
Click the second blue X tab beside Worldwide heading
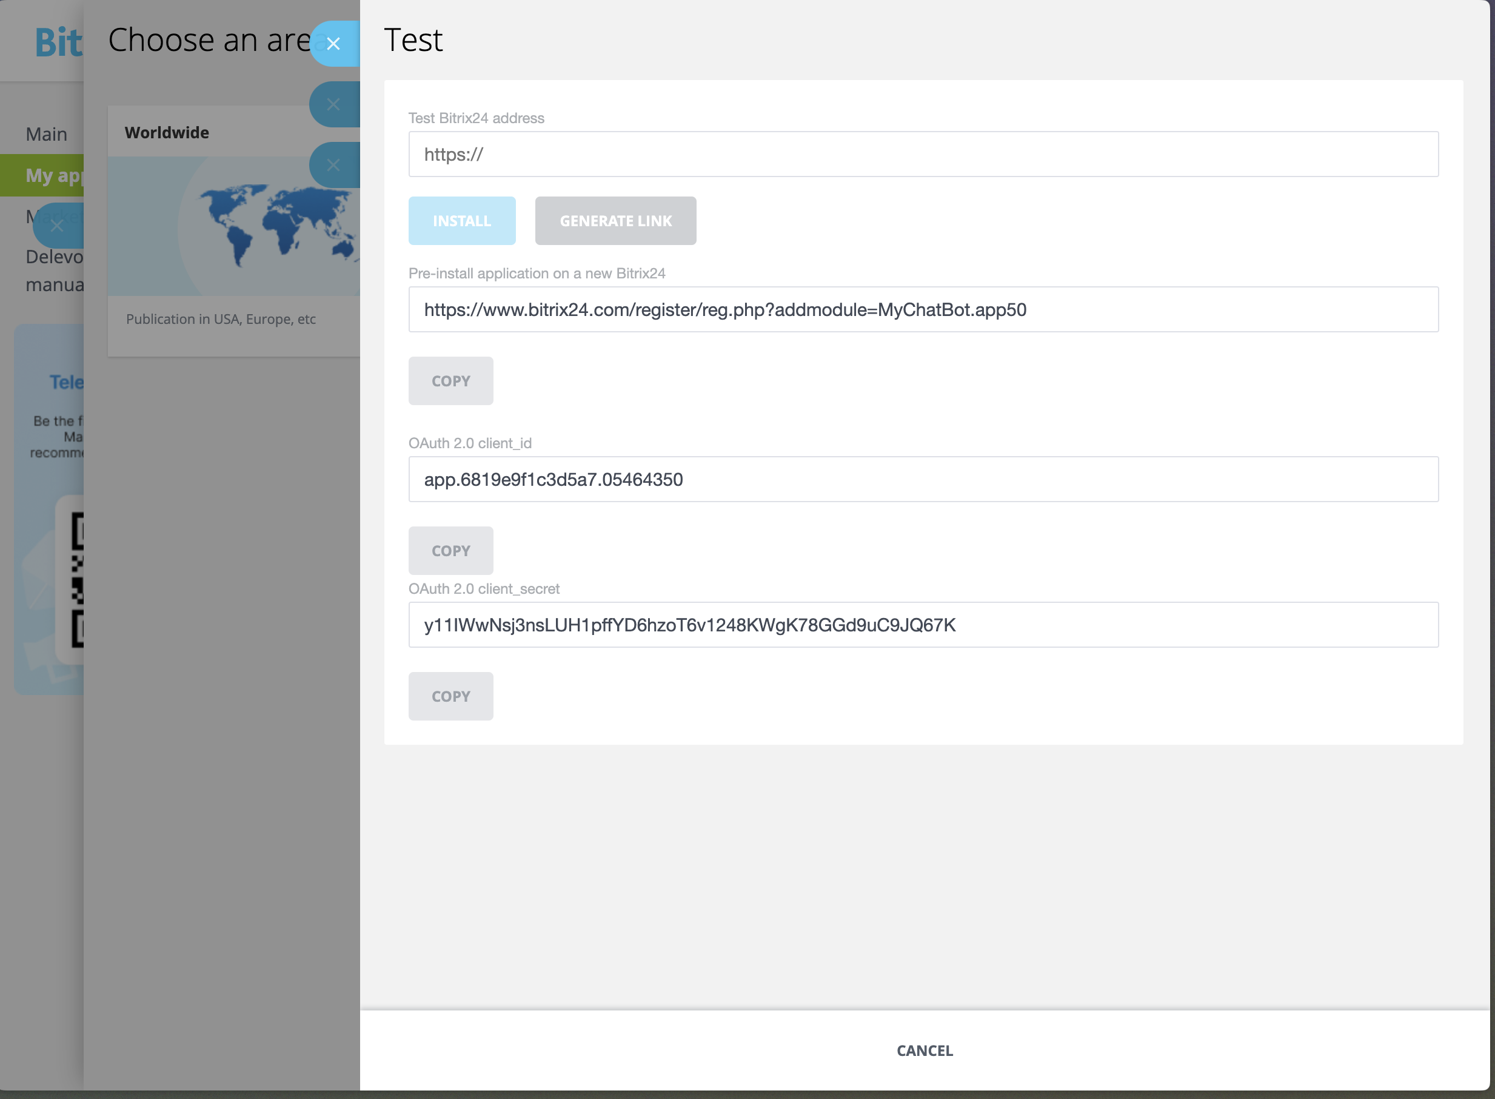333,104
